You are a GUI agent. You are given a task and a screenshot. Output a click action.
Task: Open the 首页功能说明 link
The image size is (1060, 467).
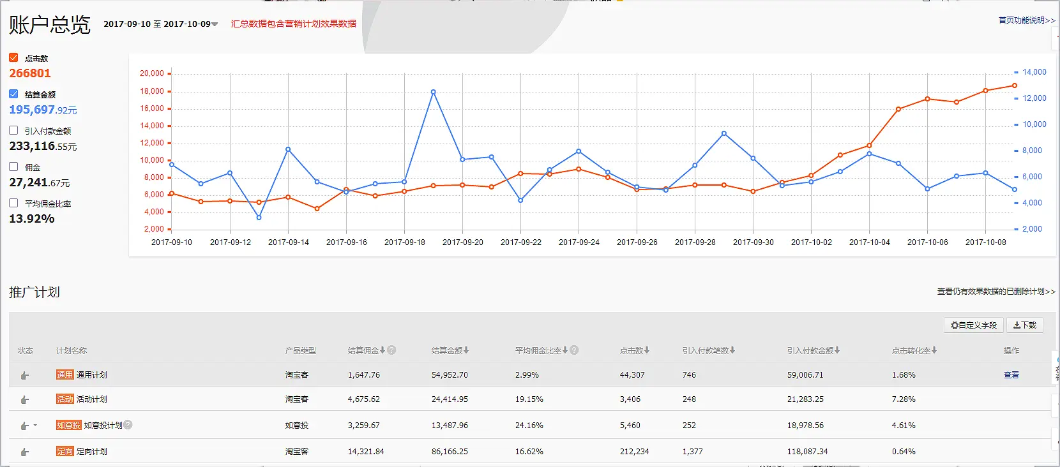click(1026, 20)
